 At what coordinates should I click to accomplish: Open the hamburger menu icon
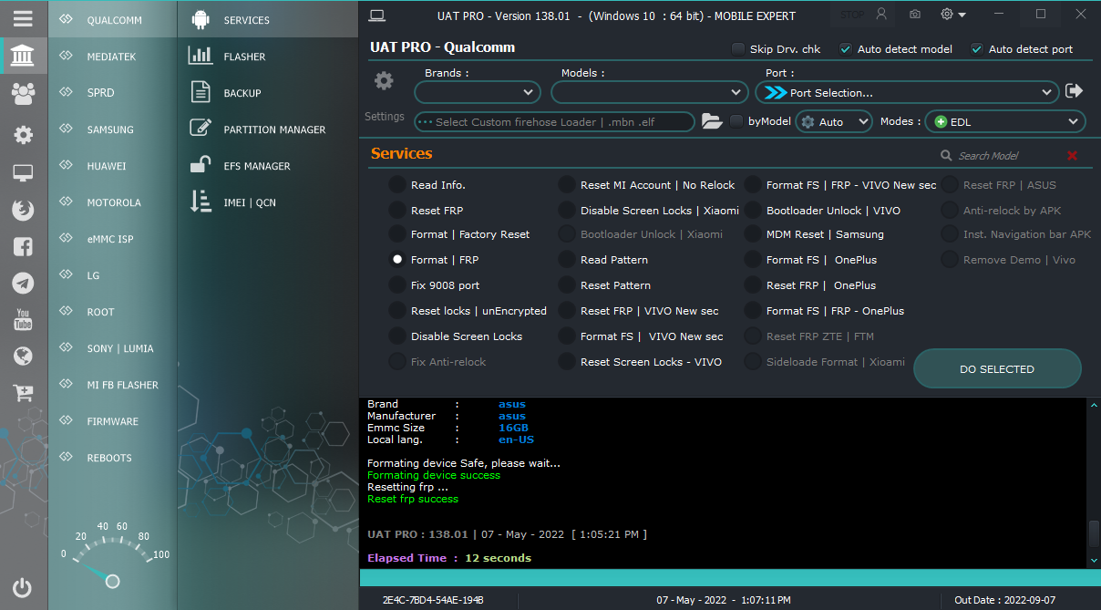pos(23,18)
